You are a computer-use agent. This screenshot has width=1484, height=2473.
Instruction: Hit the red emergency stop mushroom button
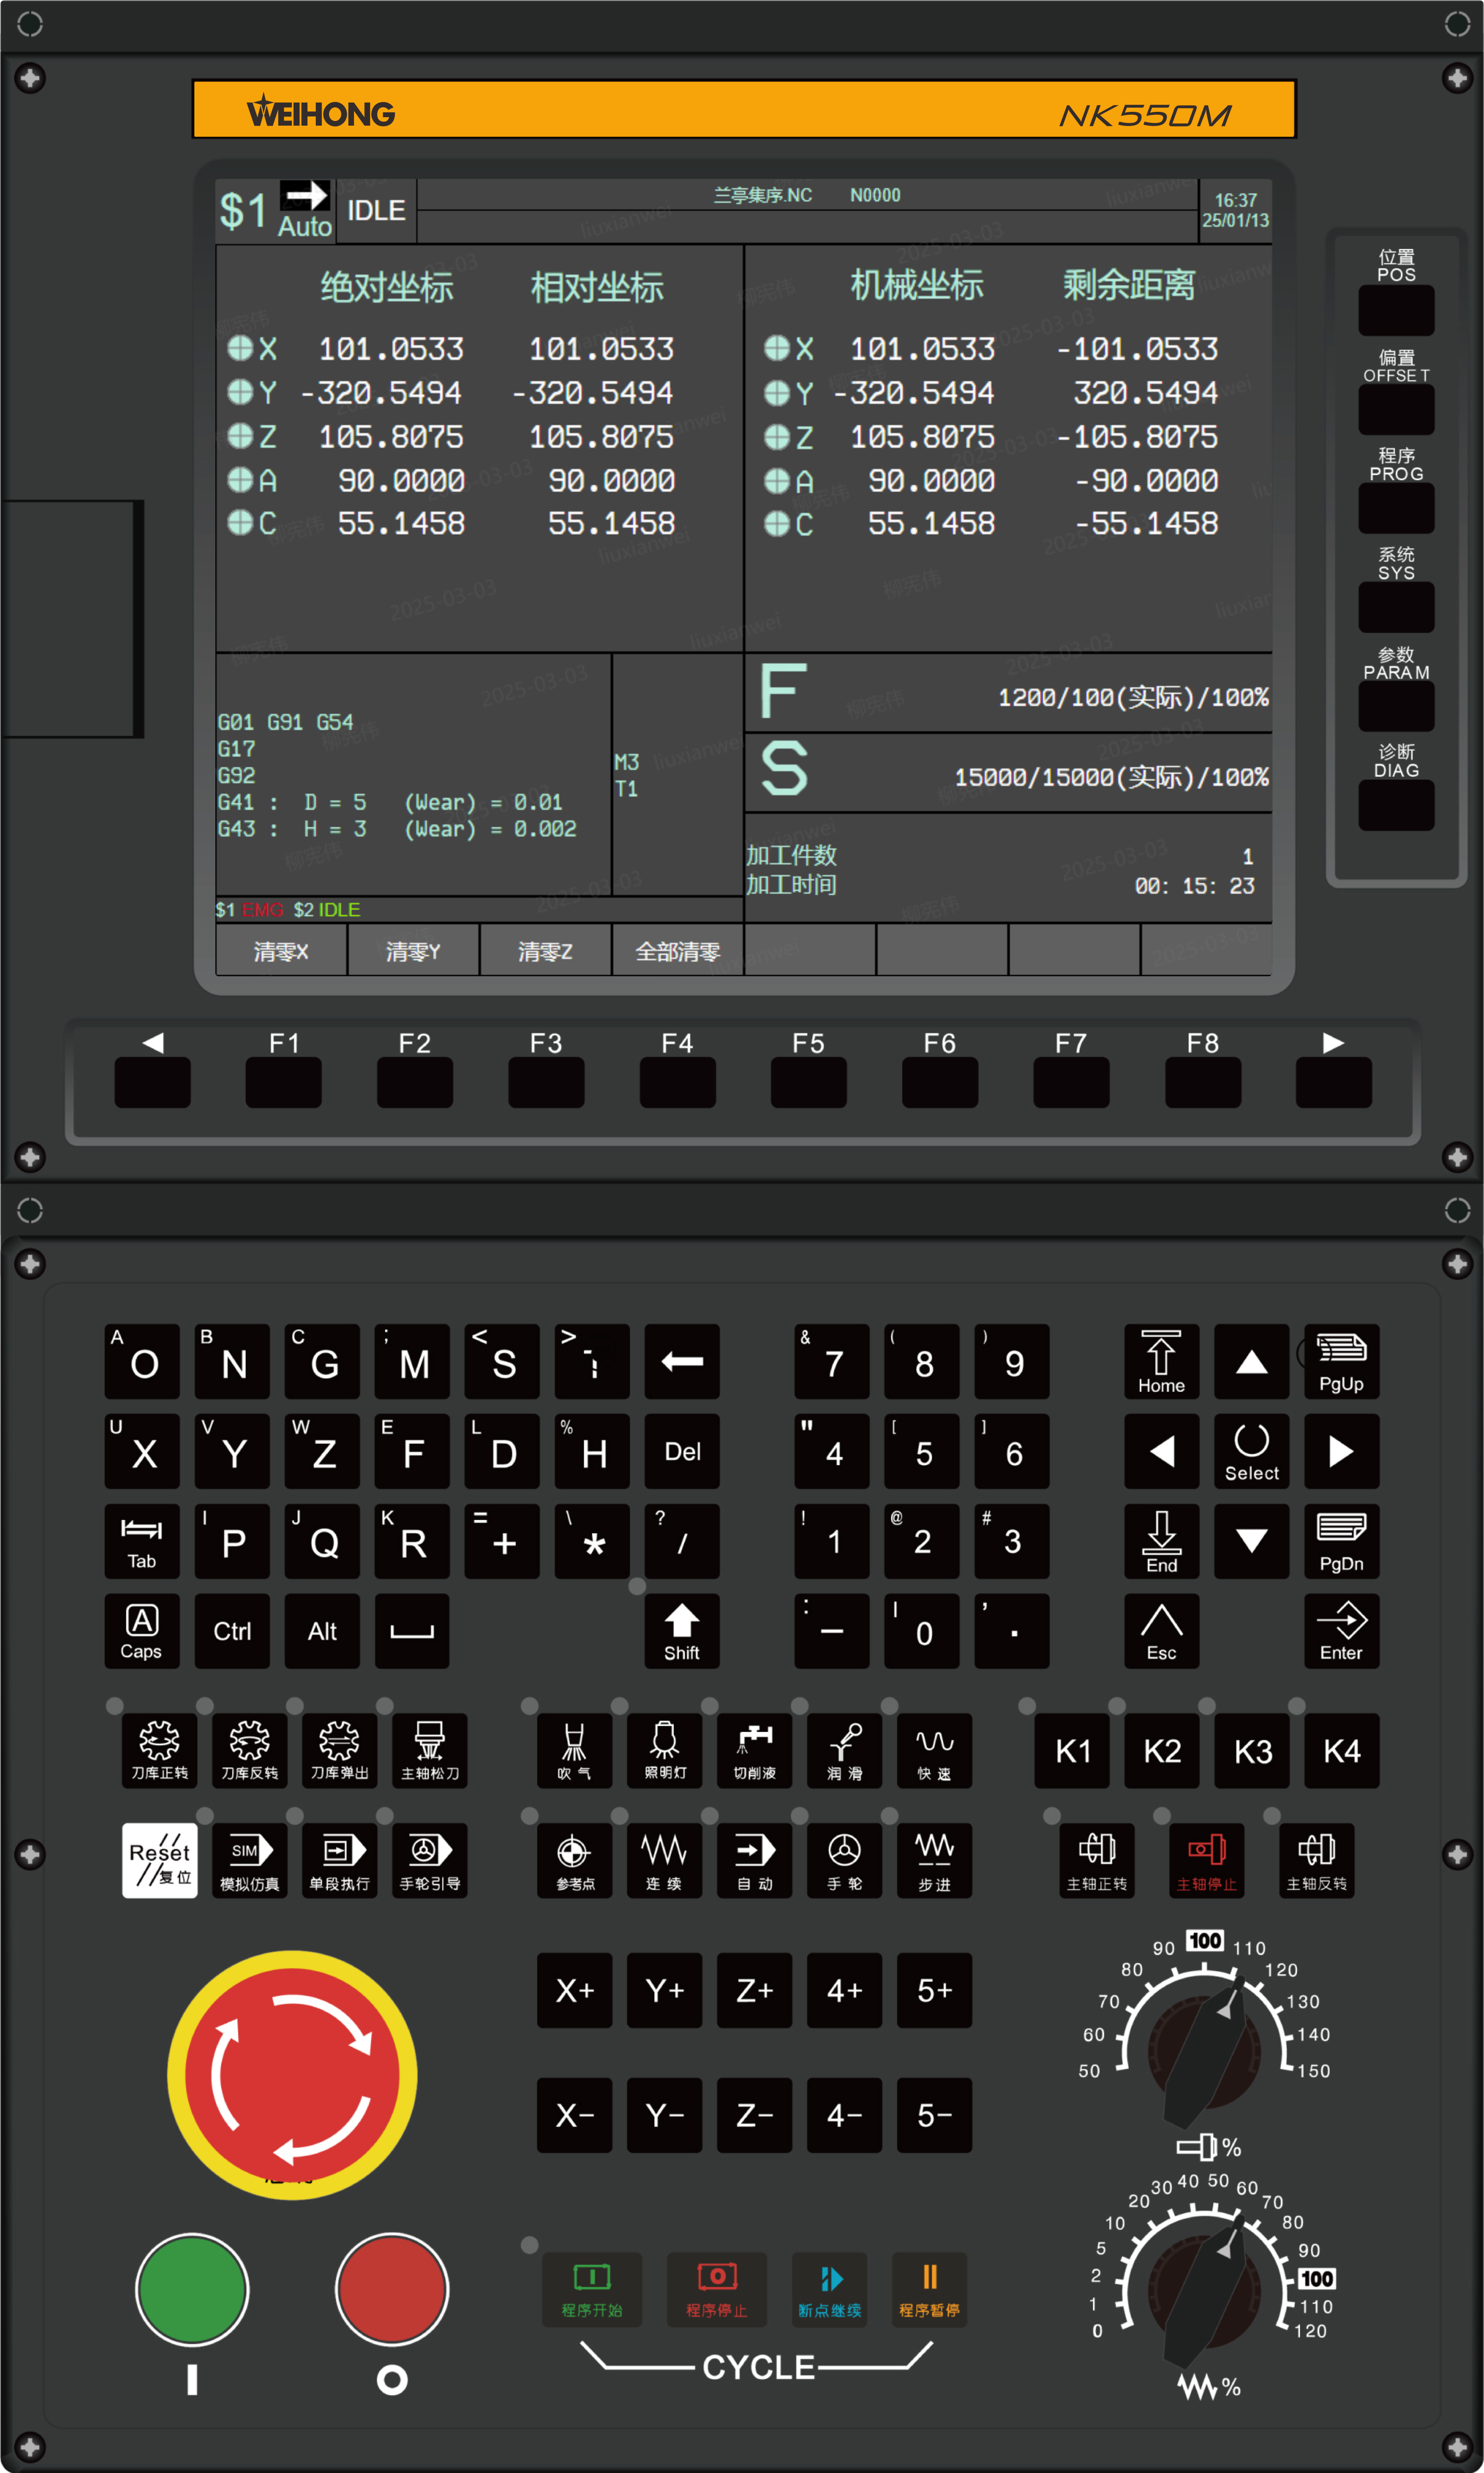[292, 2075]
